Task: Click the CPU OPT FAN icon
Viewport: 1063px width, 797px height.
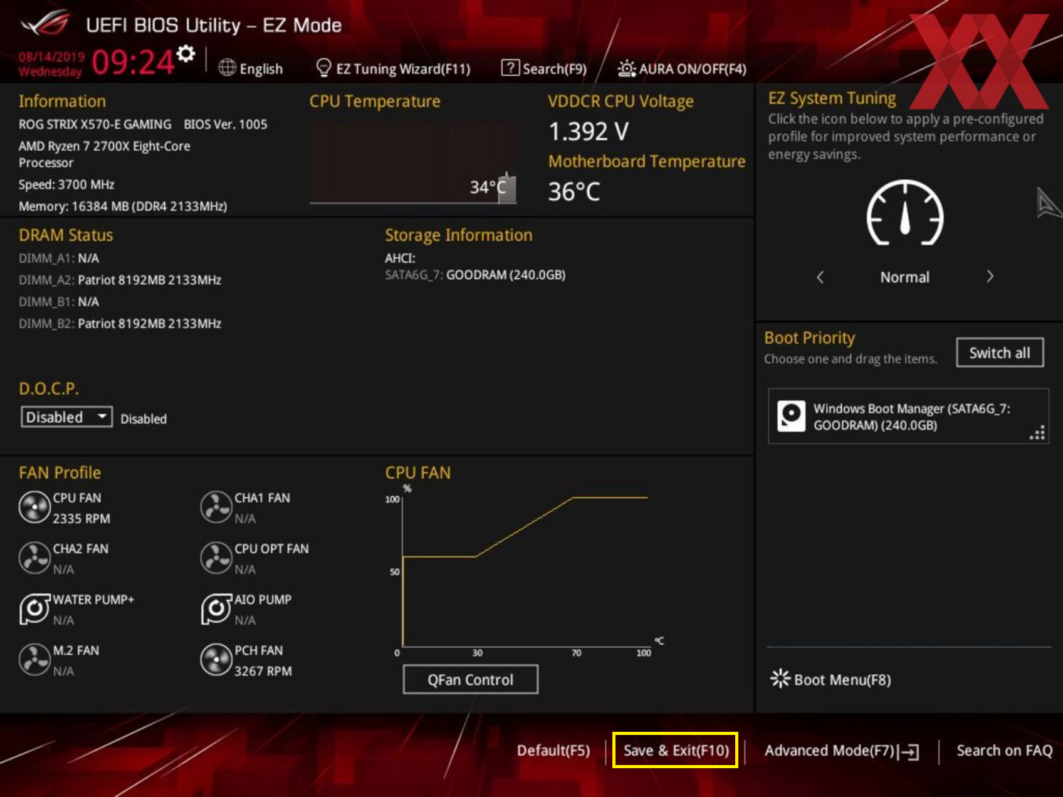Action: coord(216,558)
